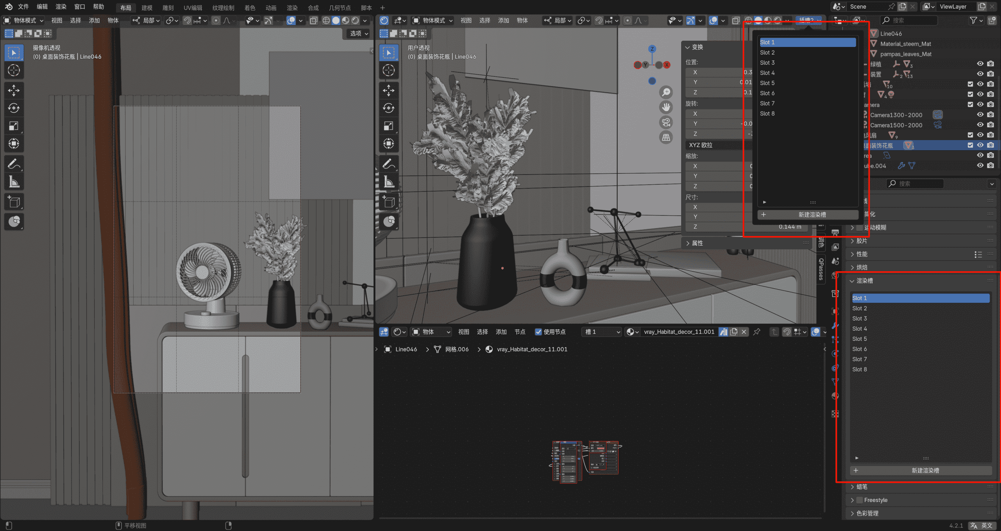Disable rendering for Camera1500-2000 via camera icon
This screenshot has height=531, width=1001.
(990, 125)
